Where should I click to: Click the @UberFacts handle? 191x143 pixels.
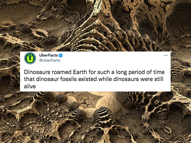[x=49, y=60]
